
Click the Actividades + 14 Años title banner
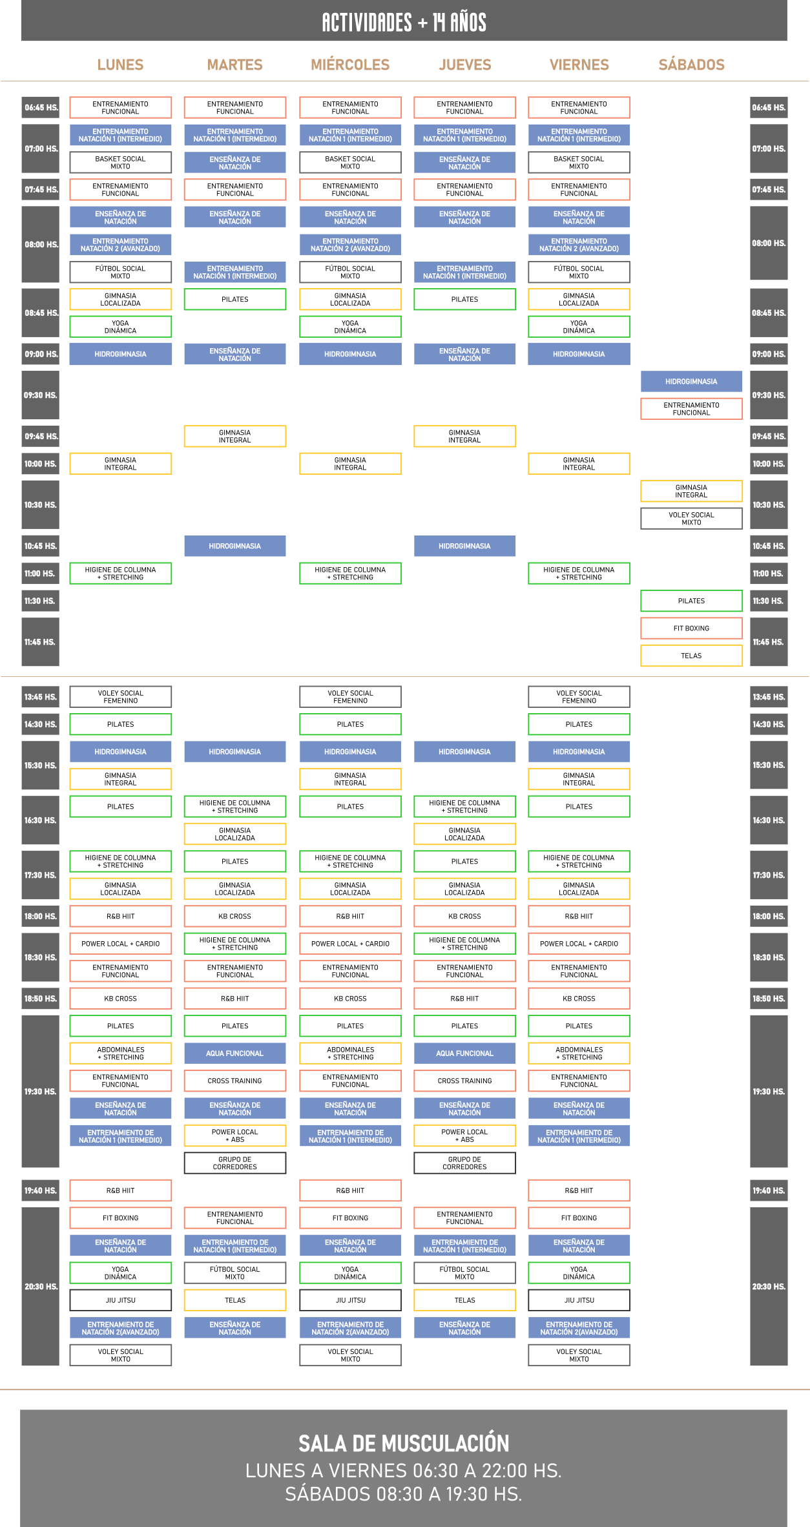click(404, 23)
